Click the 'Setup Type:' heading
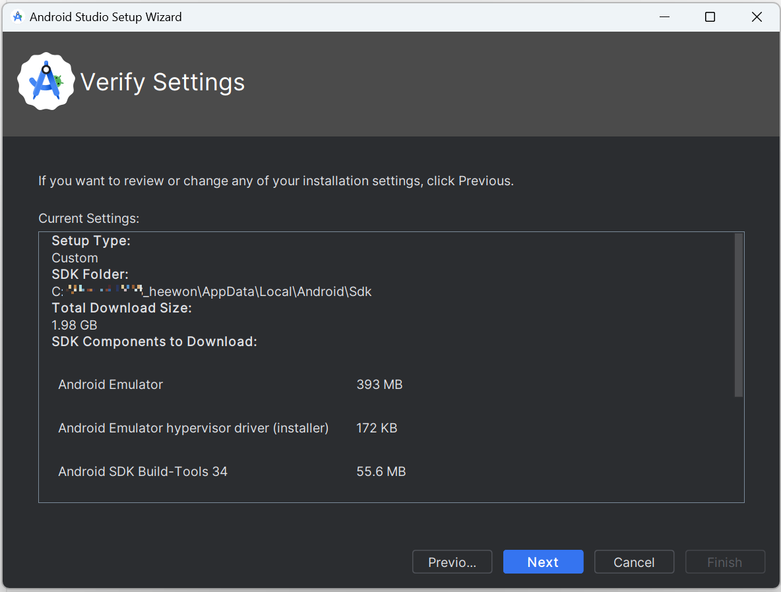Screen dimensions: 781x592 coord(91,241)
